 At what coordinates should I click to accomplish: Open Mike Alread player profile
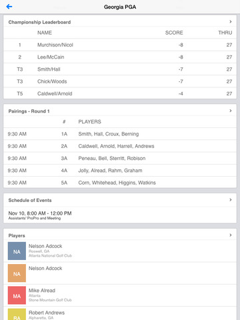[120, 295]
